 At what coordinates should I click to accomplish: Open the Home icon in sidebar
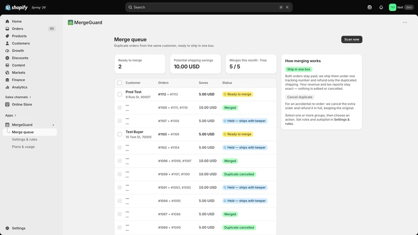click(x=7, y=21)
